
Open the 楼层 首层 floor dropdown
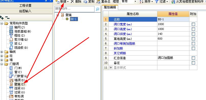click(135, 2)
